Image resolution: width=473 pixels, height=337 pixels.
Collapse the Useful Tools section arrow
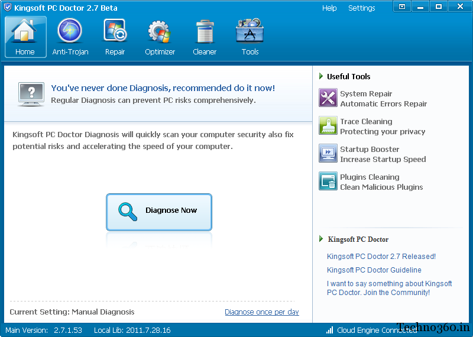coord(321,76)
